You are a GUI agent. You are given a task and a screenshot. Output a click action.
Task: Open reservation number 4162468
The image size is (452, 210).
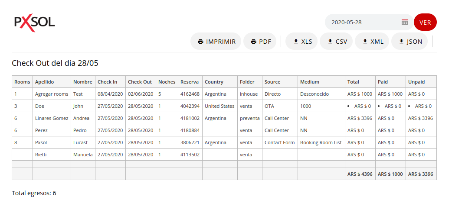coord(190,94)
